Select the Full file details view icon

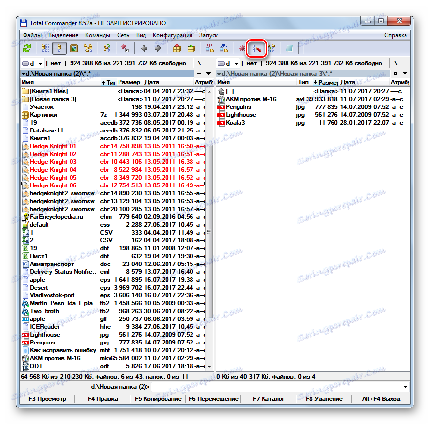(x=59, y=49)
